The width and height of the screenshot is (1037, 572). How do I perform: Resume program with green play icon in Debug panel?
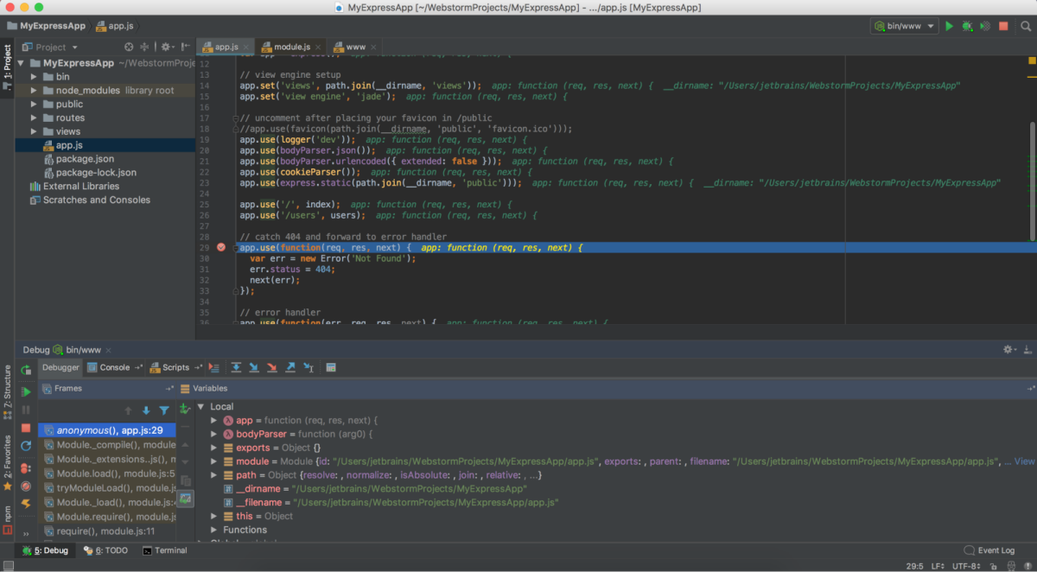click(x=26, y=391)
